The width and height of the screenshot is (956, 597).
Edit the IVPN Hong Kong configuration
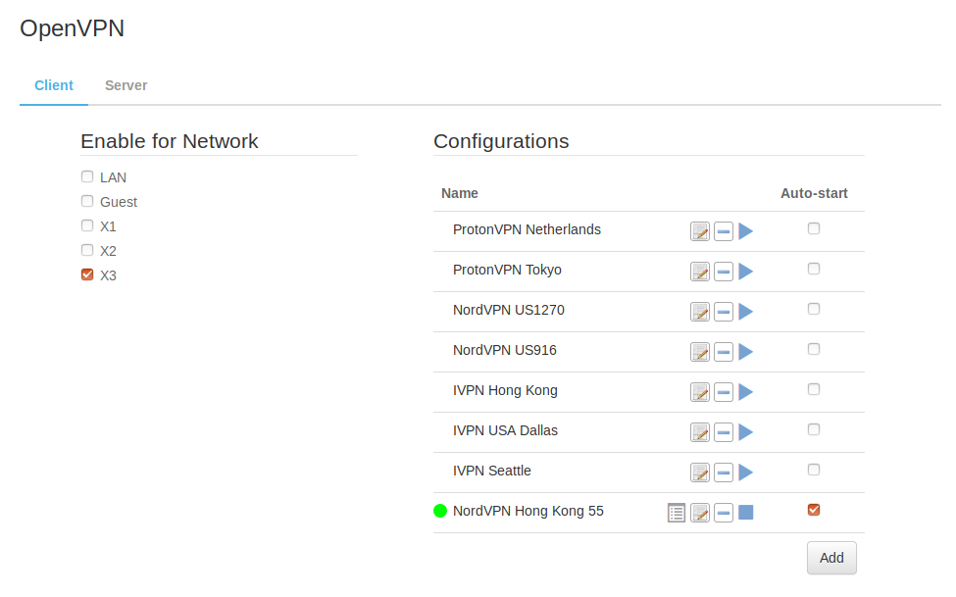[x=700, y=392]
